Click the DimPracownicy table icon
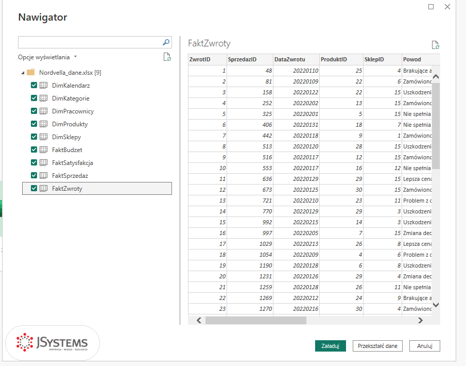 (x=43, y=111)
